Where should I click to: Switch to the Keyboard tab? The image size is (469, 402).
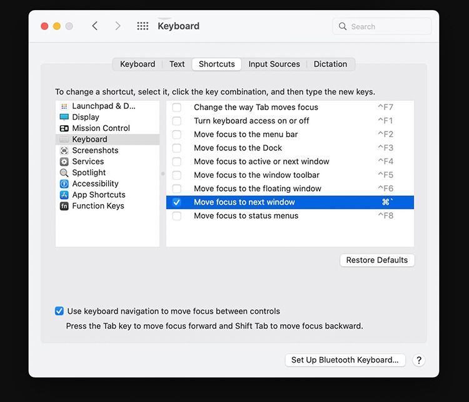[138, 64]
